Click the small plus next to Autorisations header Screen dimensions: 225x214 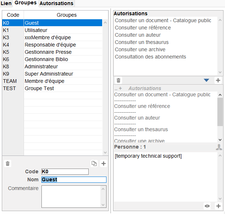[120, 88]
